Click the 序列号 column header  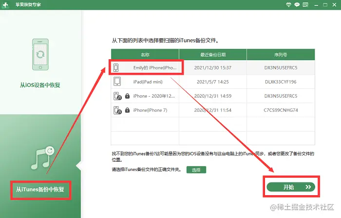coord(281,54)
